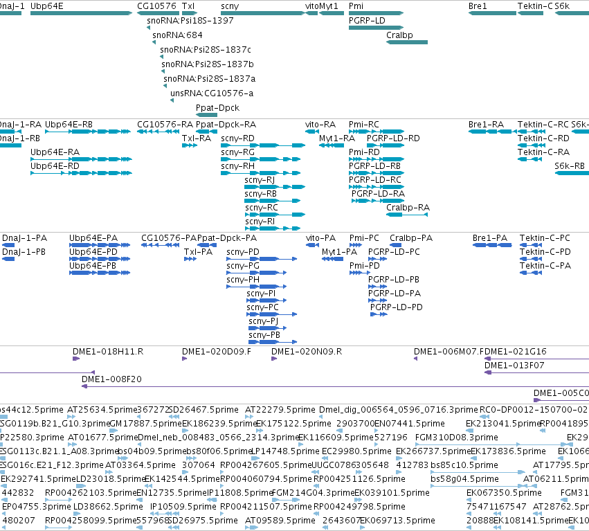
Task: Click snoRNA:684 label
Action: pyautogui.click(x=177, y=35)
